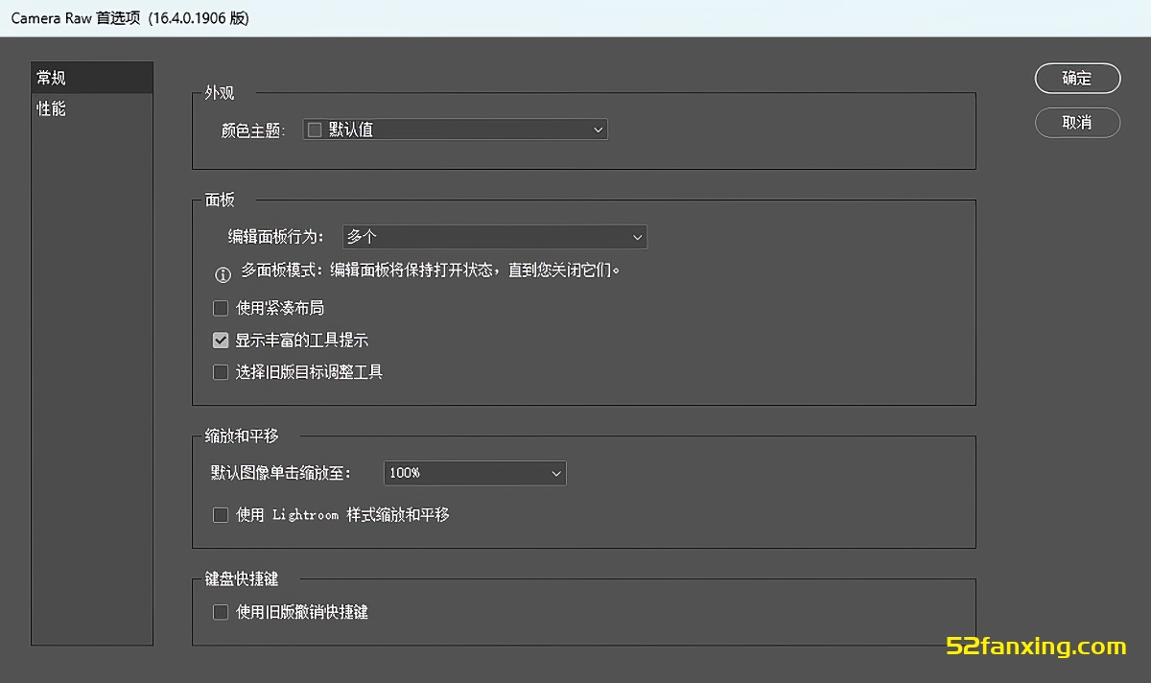The width and height of the screenshot is (1151, 683).
Task: Click the 缩放和平移 section heading
Action: pyautogui.click(x=242, y=436)
